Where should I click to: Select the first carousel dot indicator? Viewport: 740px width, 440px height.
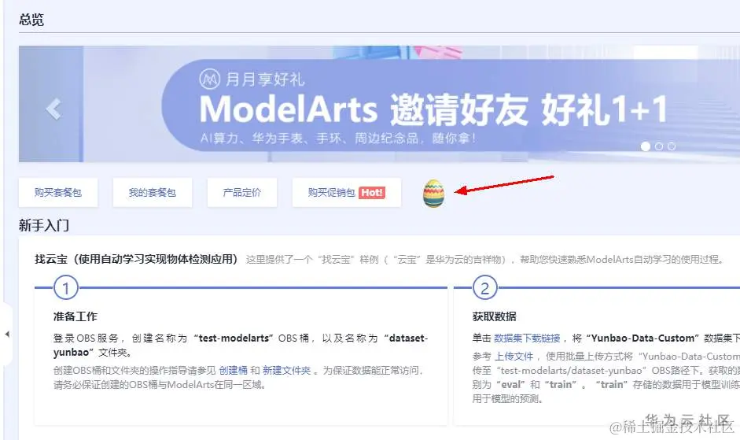pos(646,146)
